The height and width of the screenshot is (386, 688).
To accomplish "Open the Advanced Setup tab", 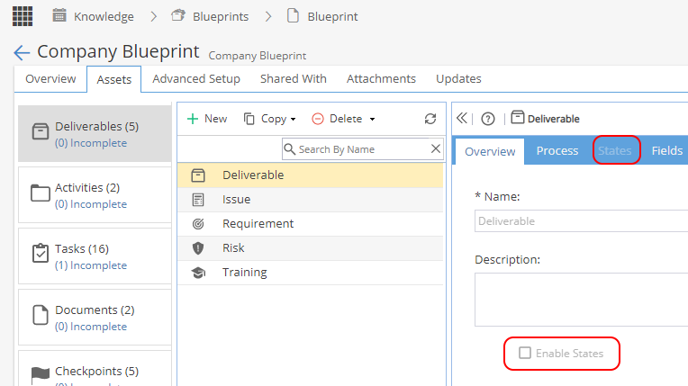I will [x=196, y=79].
